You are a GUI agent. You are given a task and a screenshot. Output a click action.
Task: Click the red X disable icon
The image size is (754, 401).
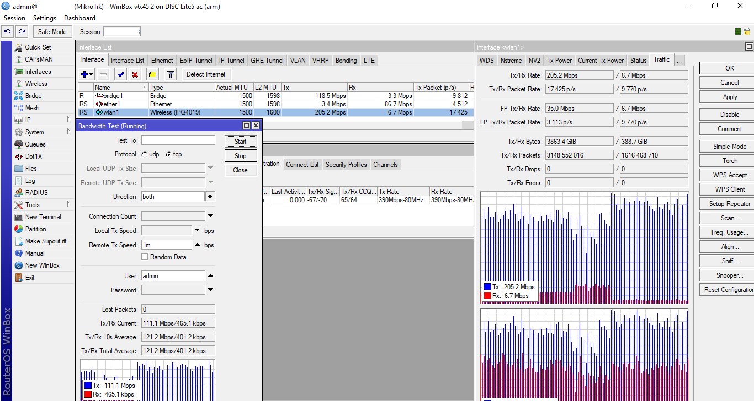135,74
